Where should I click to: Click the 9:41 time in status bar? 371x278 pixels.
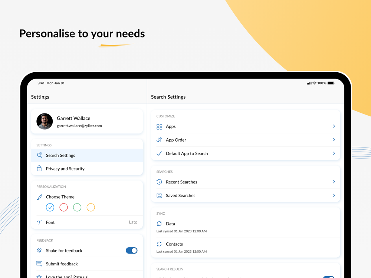pos(41,83)
